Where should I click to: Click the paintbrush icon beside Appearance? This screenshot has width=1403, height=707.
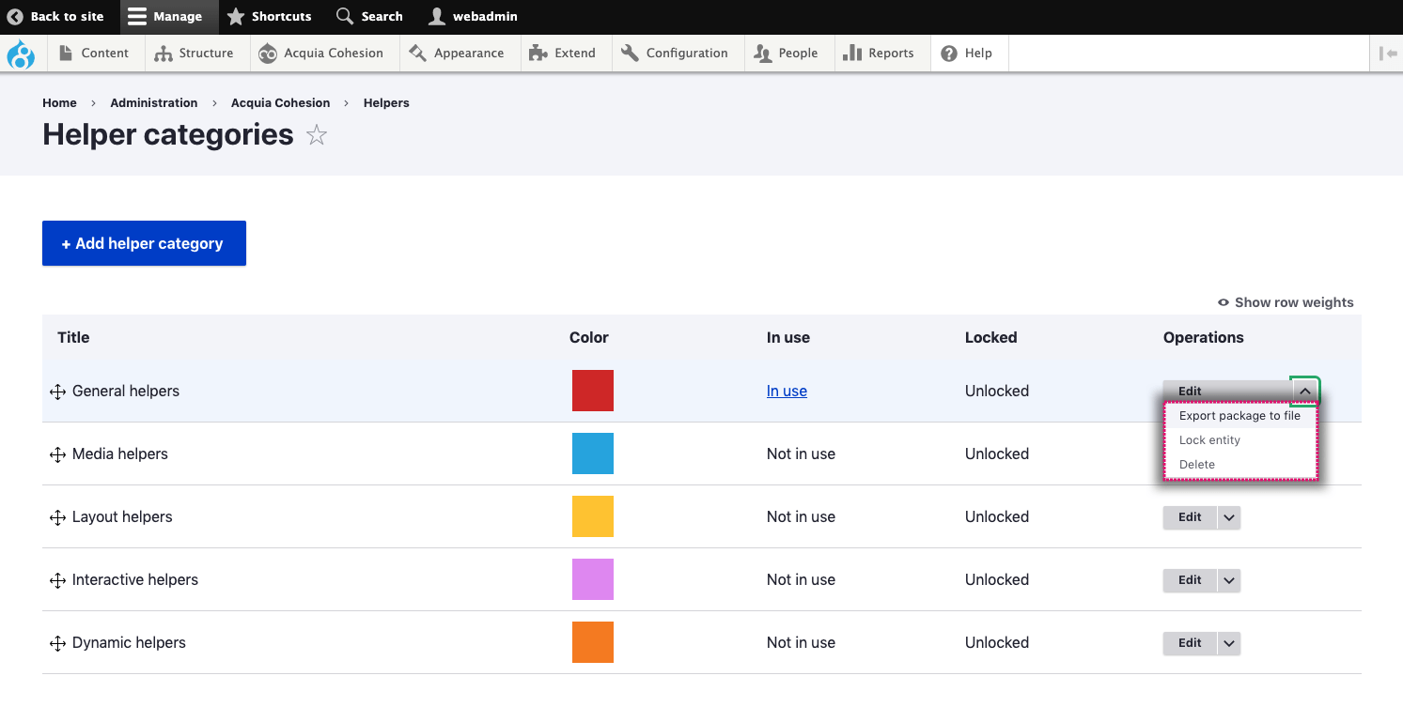(x=418, y=53)
